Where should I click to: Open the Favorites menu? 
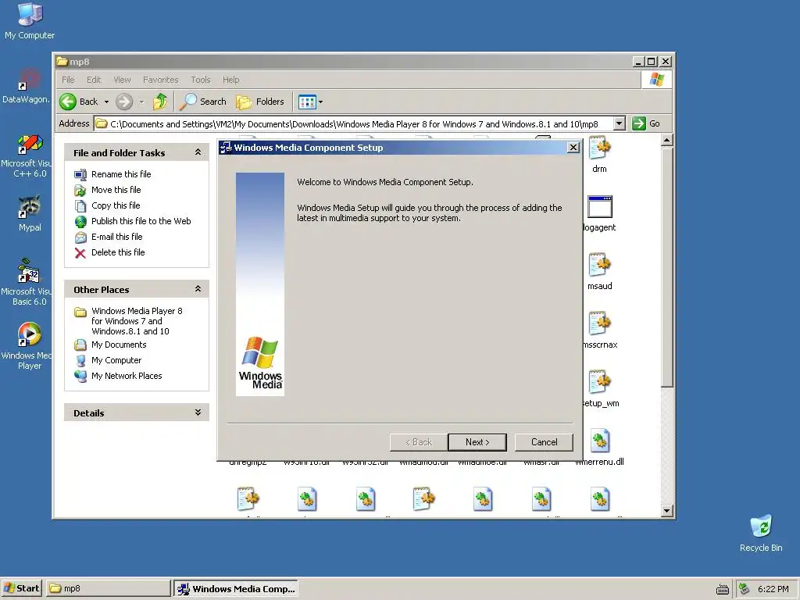(x=161, y=80)
